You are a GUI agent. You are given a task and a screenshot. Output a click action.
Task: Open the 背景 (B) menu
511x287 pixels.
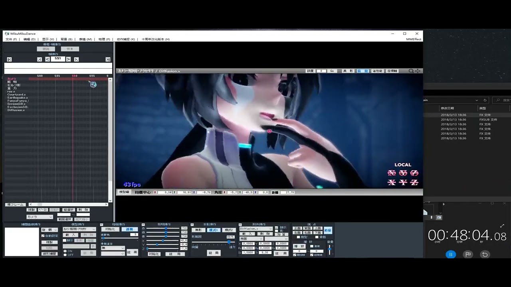pos(66,39)
